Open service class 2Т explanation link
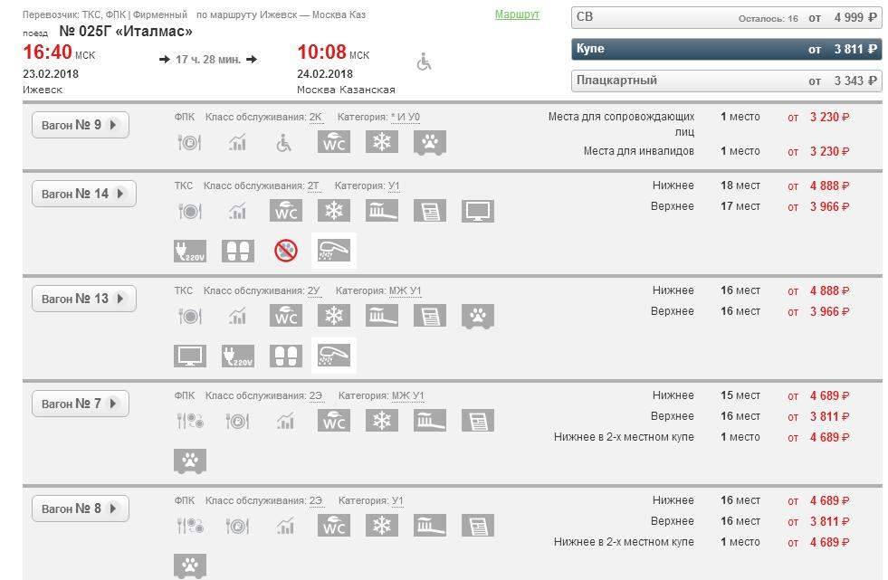This screenshot has width=888, height=580. coord(314,185)
